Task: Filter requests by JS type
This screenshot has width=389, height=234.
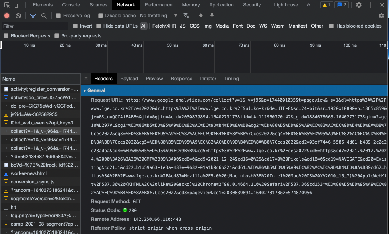Action: pos(183,26)
